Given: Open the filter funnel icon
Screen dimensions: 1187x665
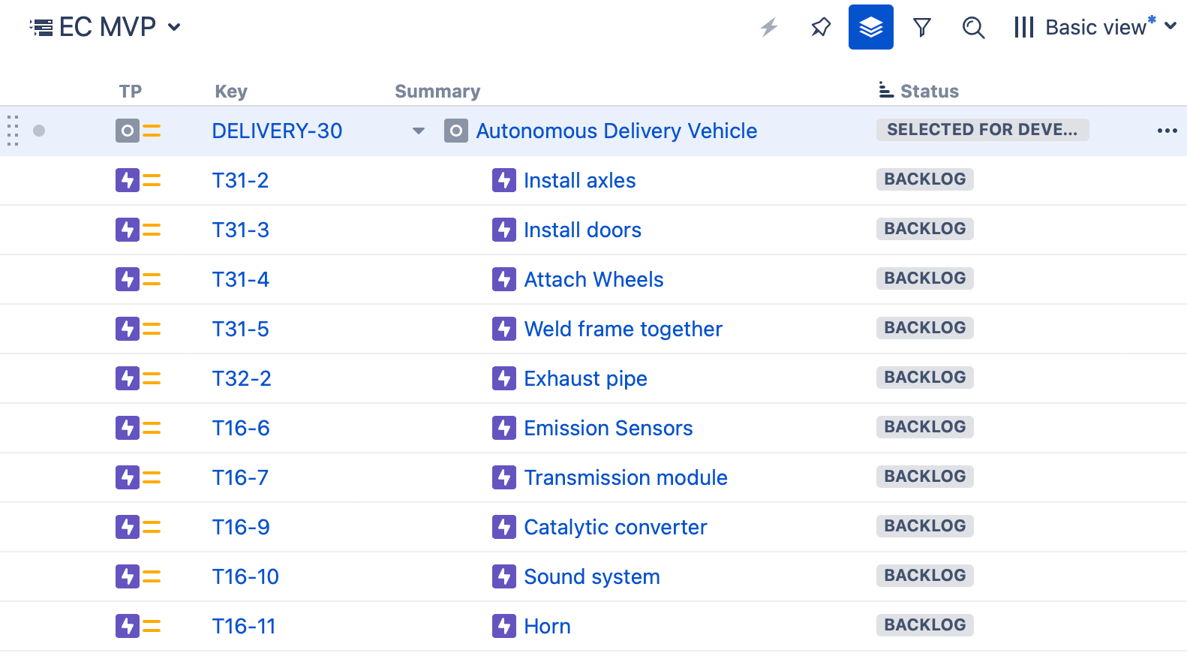Looking at the screenshot, I should coord(921,28).
